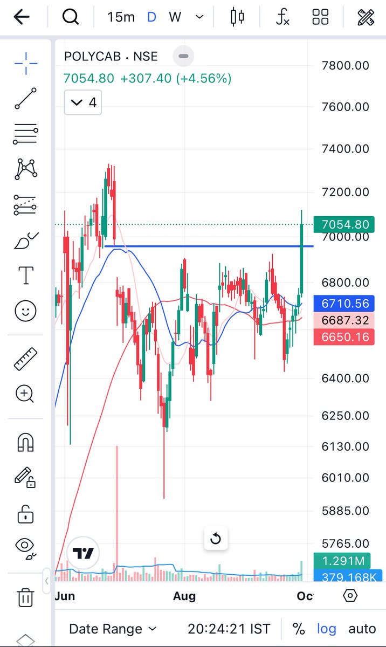Click the Aug label on time axis
386x647 pixels.
coord(184,596)
